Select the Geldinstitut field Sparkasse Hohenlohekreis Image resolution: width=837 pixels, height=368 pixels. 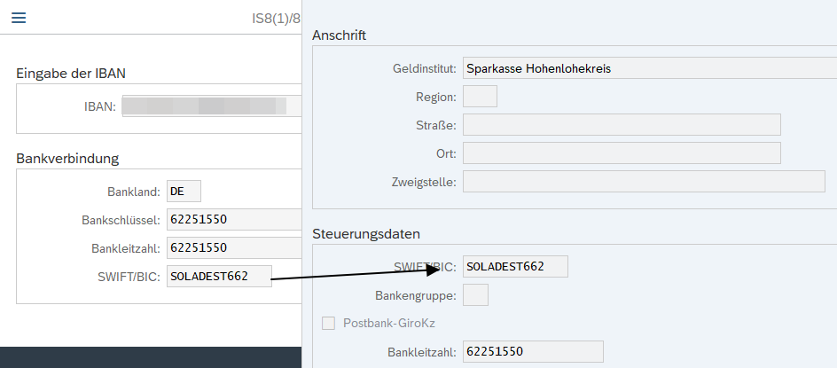(x=644, y=68)
